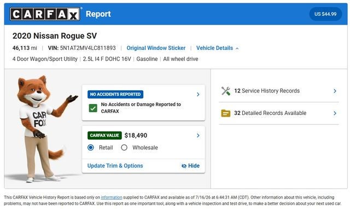Click the No Accidents Reported badge

pyautogui.click(x=115, y=94)
